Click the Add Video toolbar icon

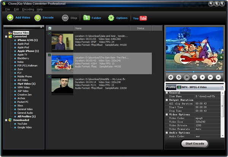pyautogui.click(x=10, y=18)
